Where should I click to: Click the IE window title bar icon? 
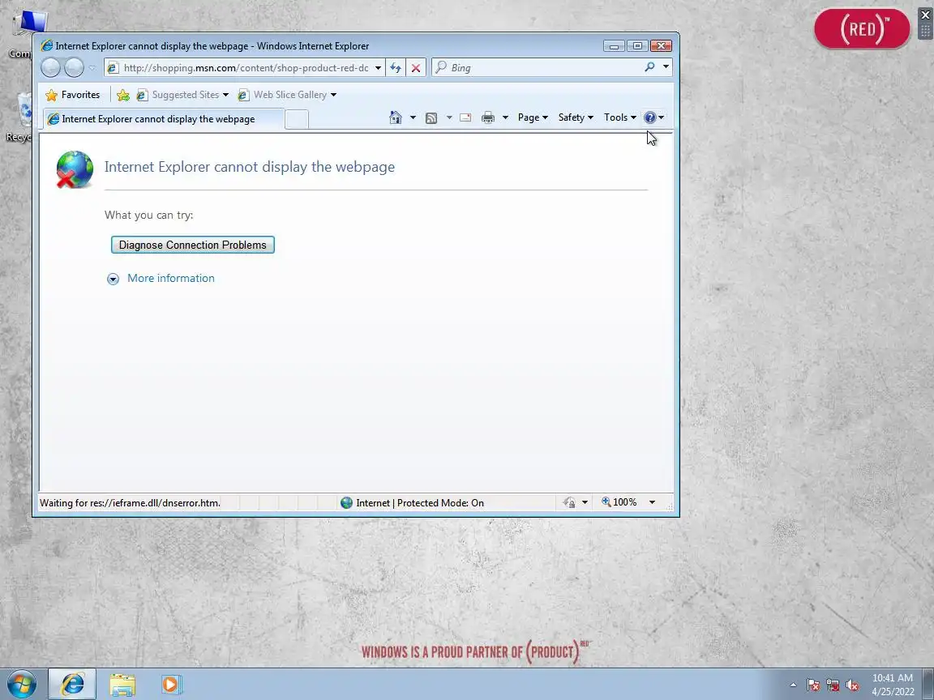pyautogui.click(x=46, y=46)
